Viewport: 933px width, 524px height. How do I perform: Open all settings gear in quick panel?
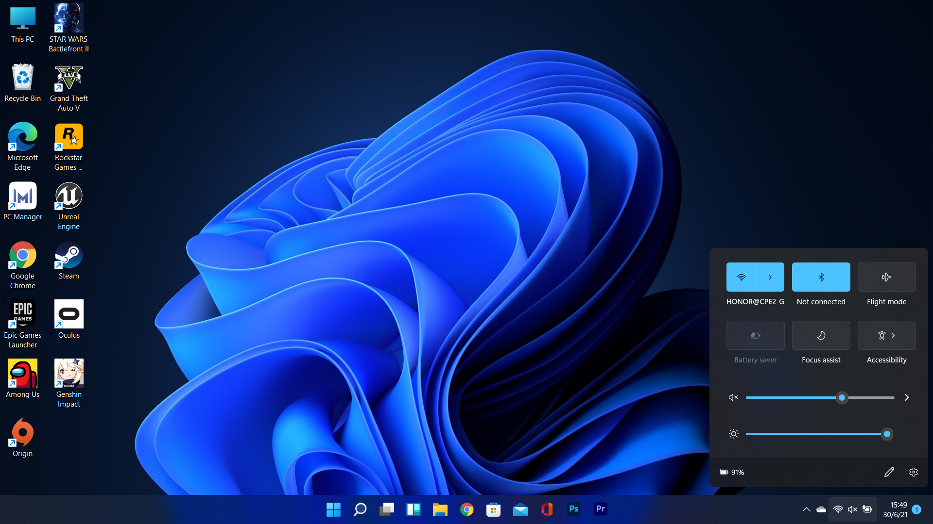(914, 472)
